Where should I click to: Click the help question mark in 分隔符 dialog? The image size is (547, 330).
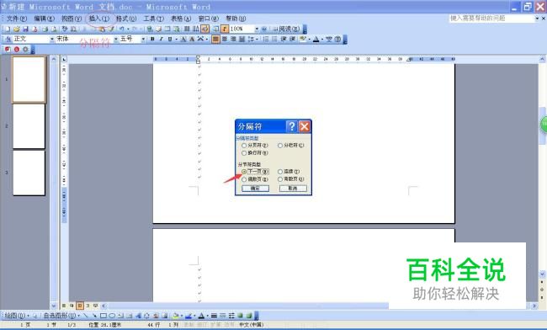coord(292,126)
